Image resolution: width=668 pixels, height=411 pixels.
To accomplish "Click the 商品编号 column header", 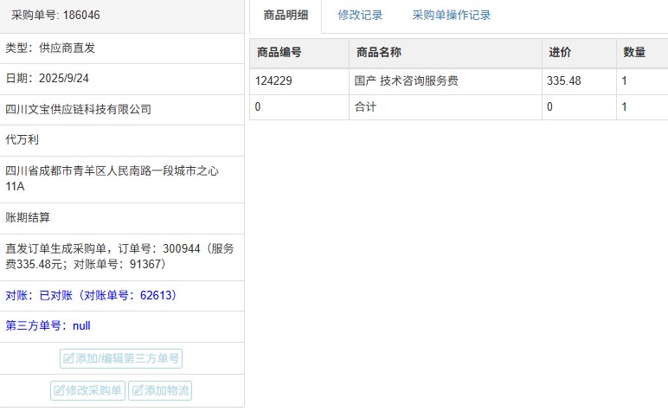I will tap(279, 53).
